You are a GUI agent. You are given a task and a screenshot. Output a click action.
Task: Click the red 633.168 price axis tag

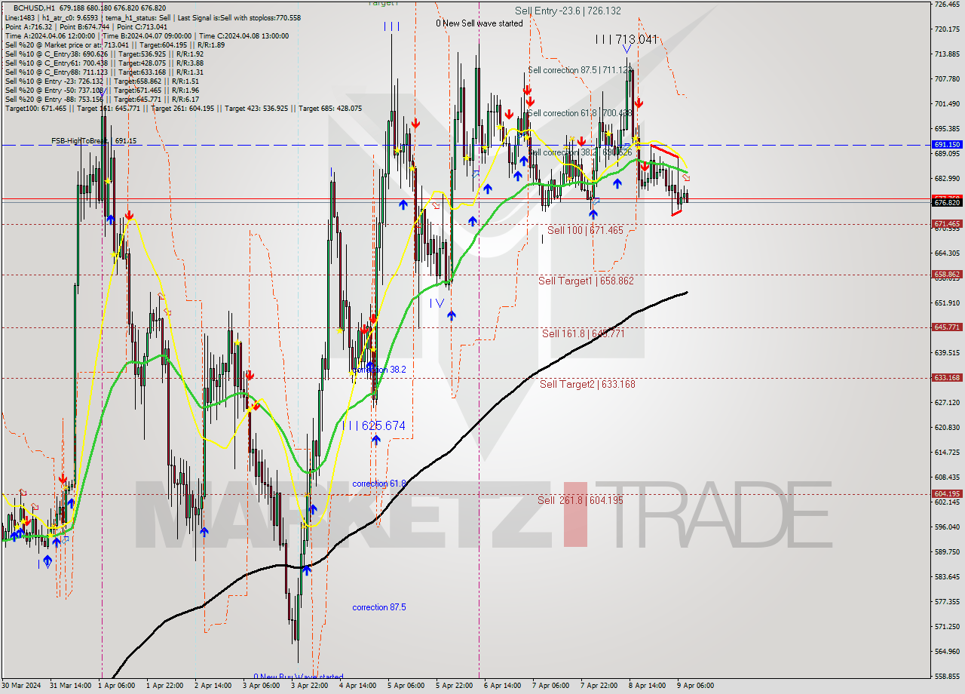[947, 378]
